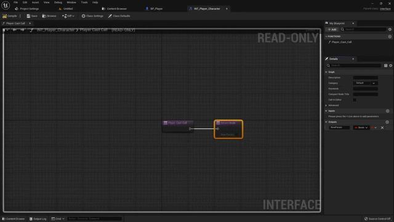Open Details panel settings gear
Image resolution: width=394 pixels, height=222 pixels.
(x=391, y=65)
